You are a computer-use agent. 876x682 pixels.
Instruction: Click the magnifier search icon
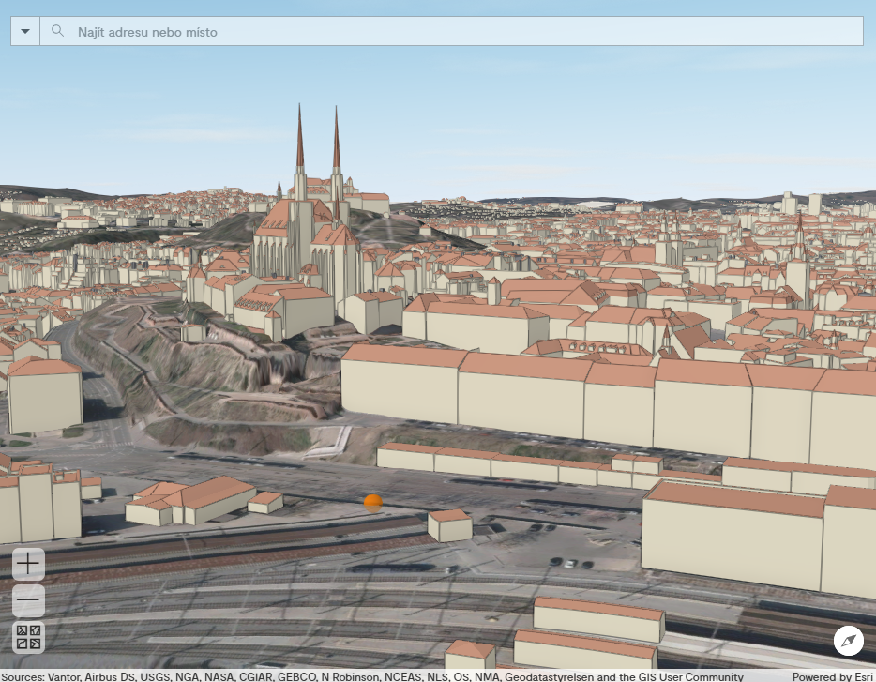coord(58,31)
